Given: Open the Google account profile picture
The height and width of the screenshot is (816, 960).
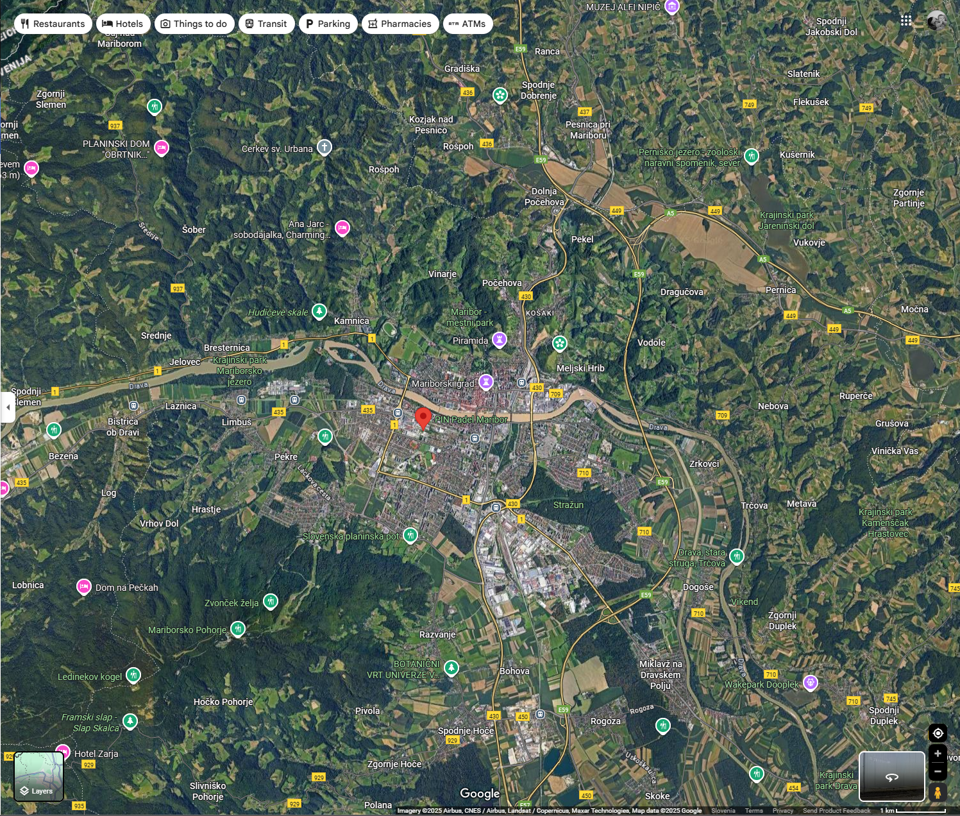Looking at the screenshot, I should [x=936, y=21].
